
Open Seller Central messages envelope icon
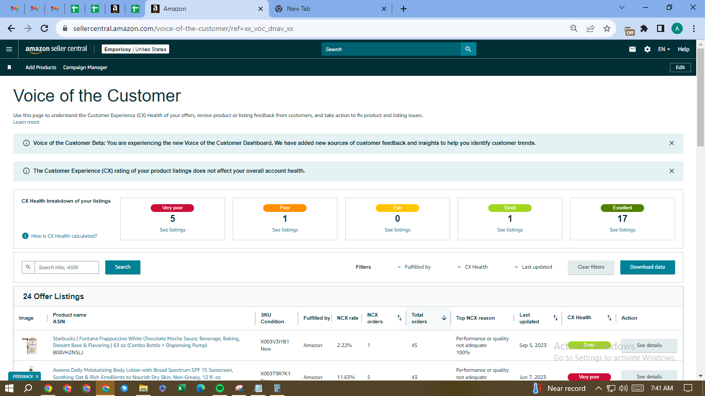click(x=632, y=49)
